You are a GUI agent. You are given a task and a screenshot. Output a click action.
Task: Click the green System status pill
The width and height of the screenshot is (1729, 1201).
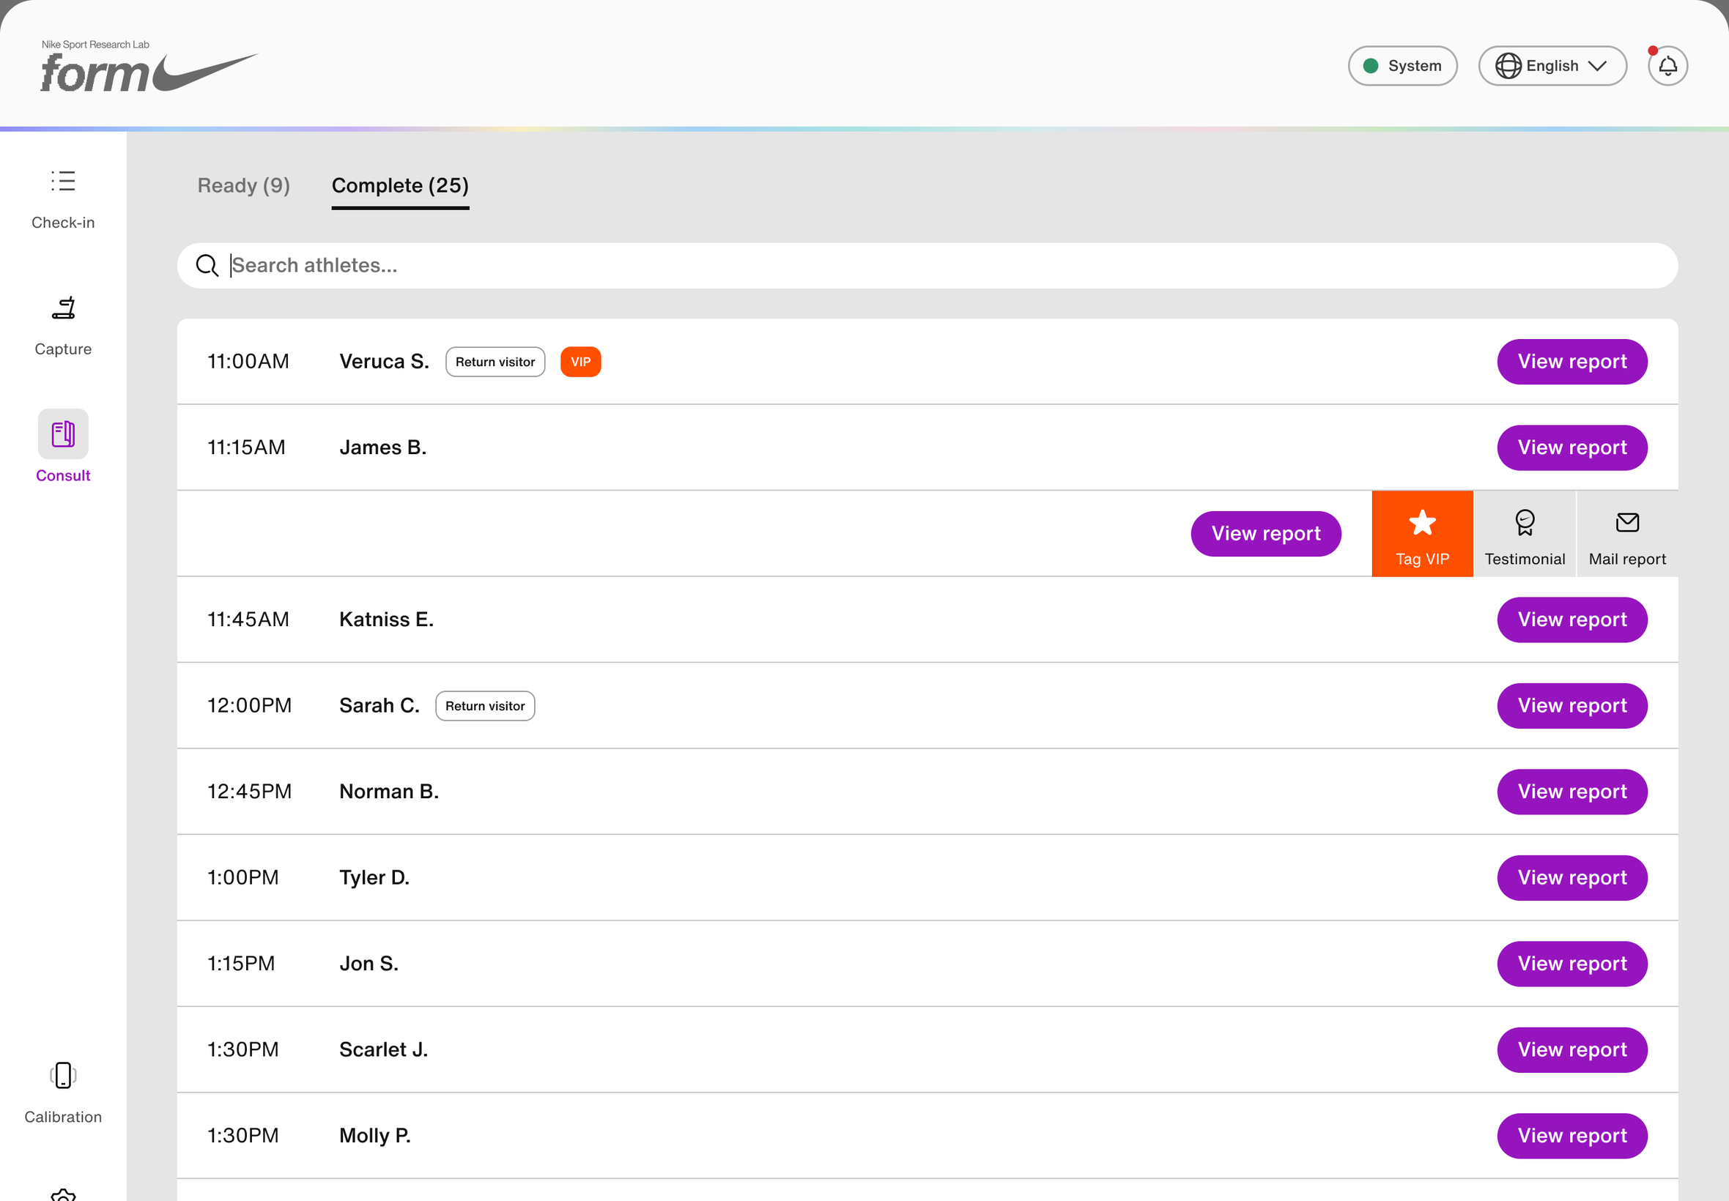(x=1402, y=66)
